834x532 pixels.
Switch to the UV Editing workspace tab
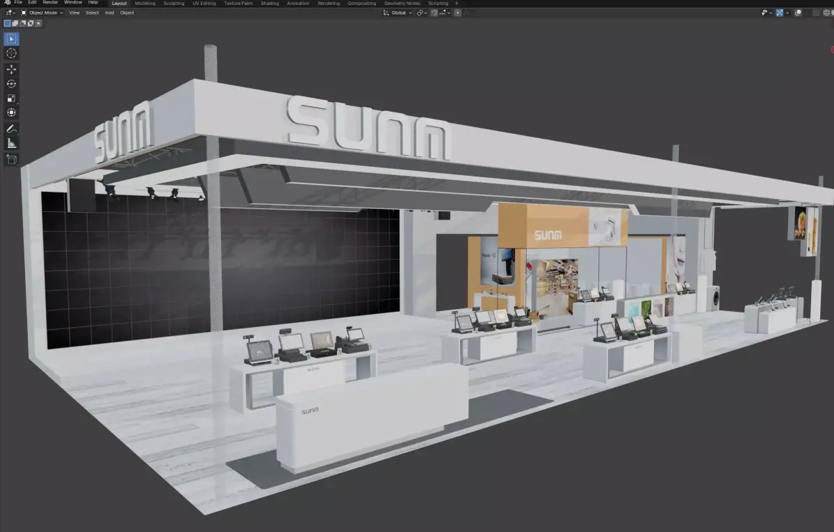[x=204, y=3]
